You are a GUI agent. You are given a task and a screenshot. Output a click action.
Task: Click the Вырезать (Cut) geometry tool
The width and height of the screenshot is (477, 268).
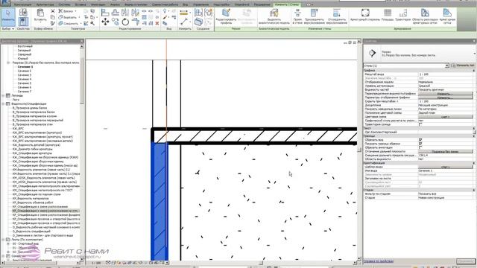point(69,17)
